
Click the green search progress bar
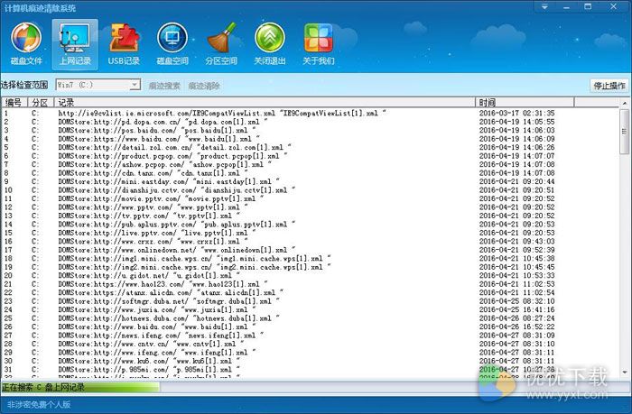pyautogui.click(x=80, y=388)
